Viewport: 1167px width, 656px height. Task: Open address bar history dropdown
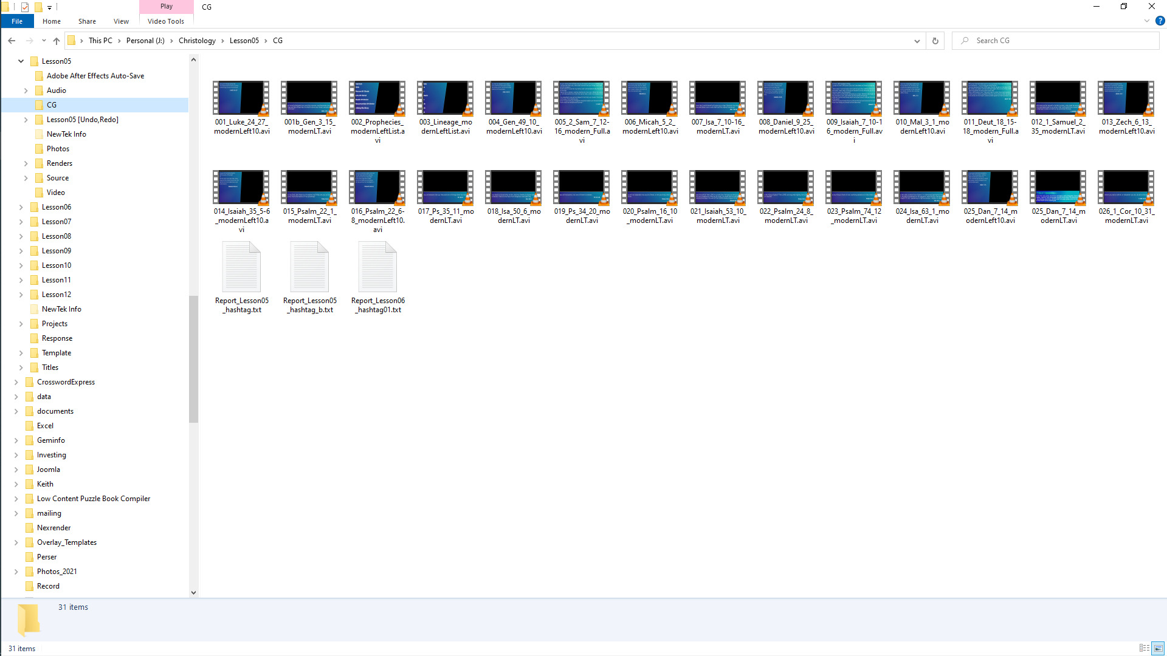pos(917,41)
